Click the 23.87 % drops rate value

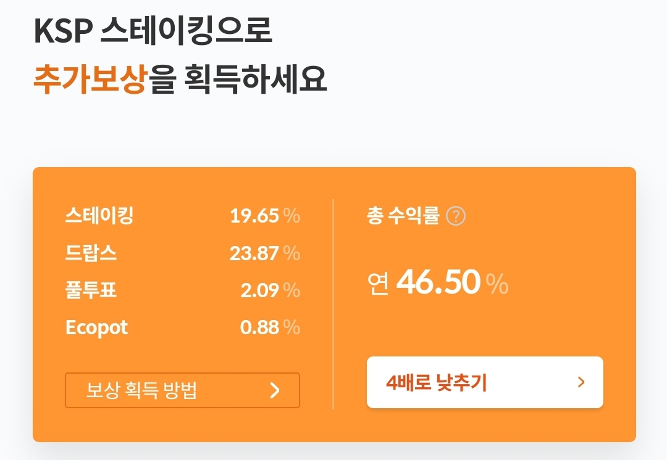tap(265, 253)
